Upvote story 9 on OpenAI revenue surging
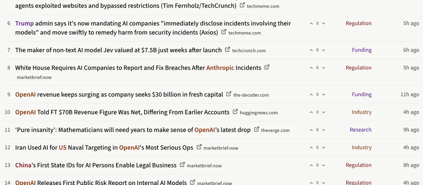 coord(311,94)
